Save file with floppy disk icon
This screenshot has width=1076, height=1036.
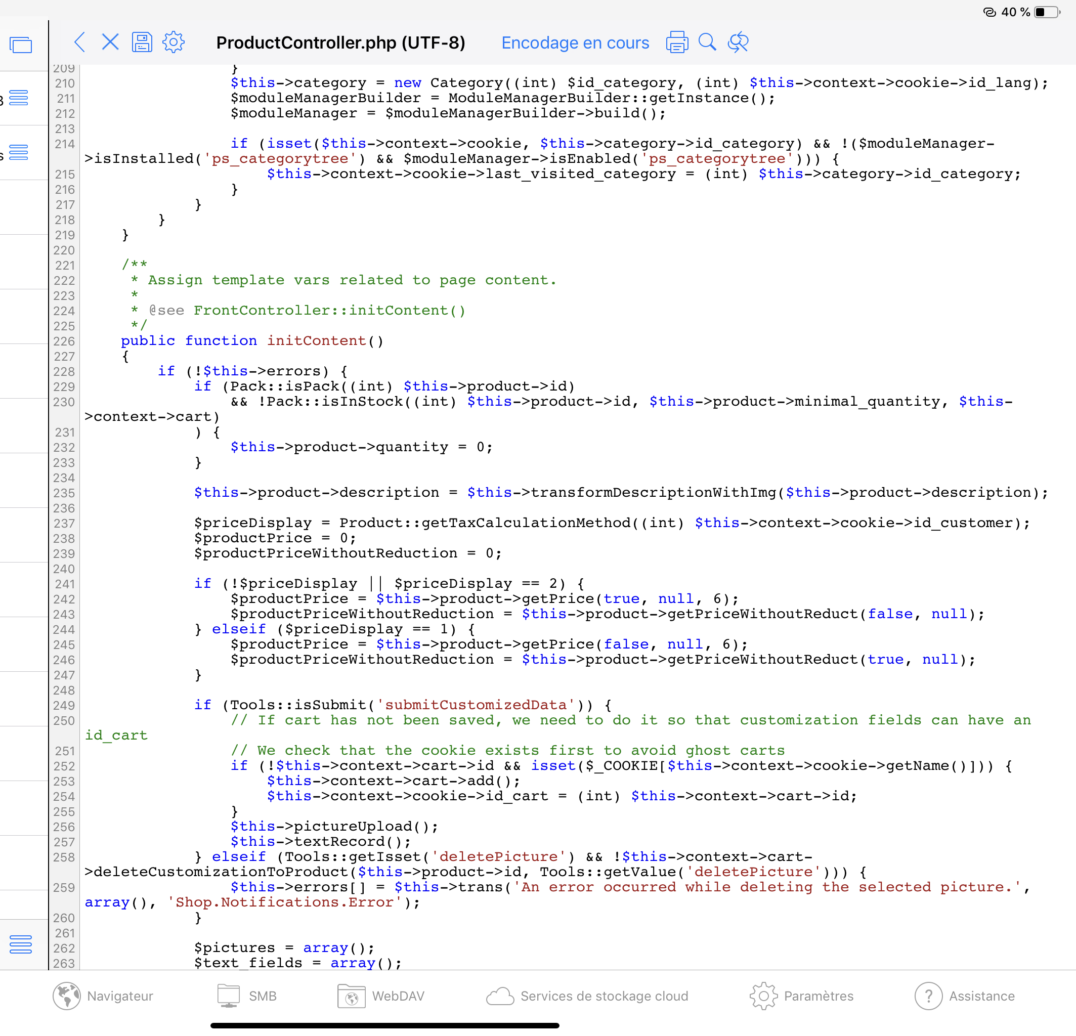coord(142,42)
